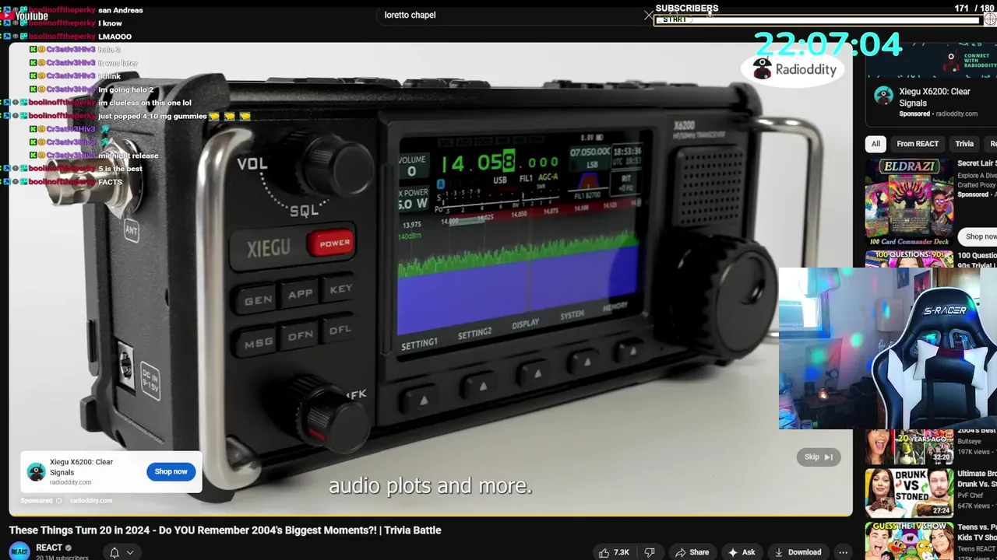997x560 pixels.
Task: Click the 171 / 180 subscriber counter
Action: [974, 8]
